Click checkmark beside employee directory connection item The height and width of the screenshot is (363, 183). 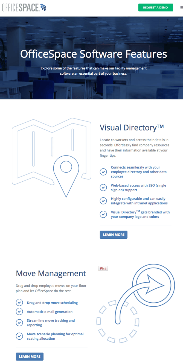tap(103, 172)
